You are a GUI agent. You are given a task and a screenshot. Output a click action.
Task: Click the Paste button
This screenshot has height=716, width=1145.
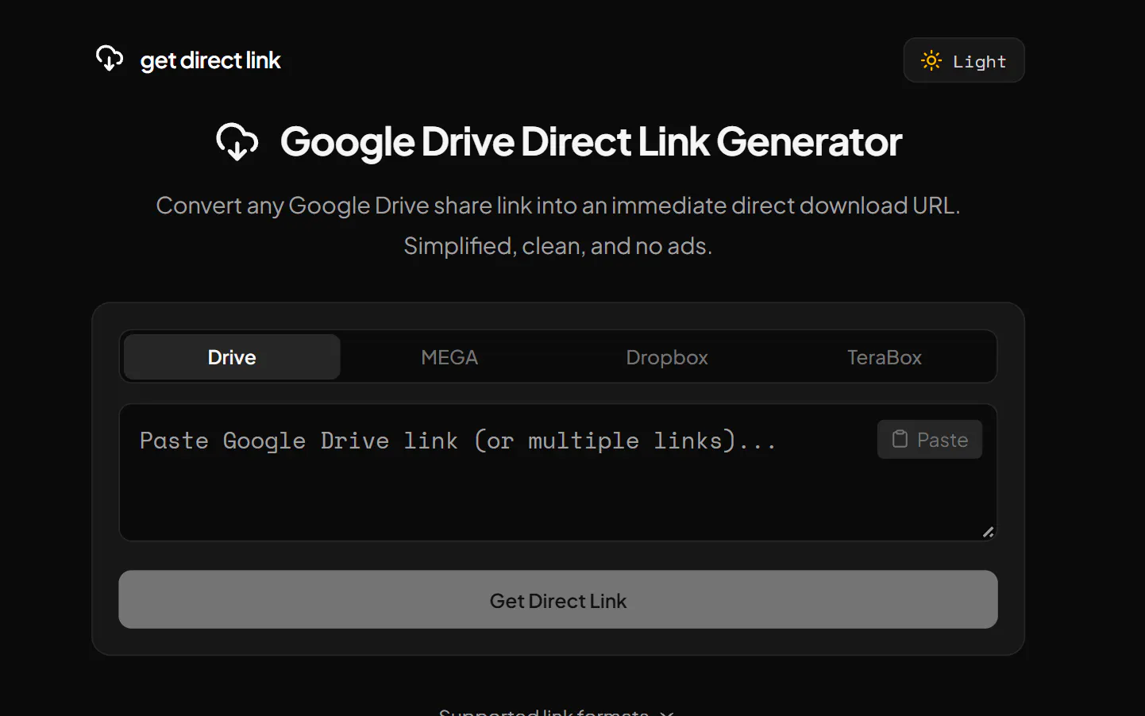(930, 440)
